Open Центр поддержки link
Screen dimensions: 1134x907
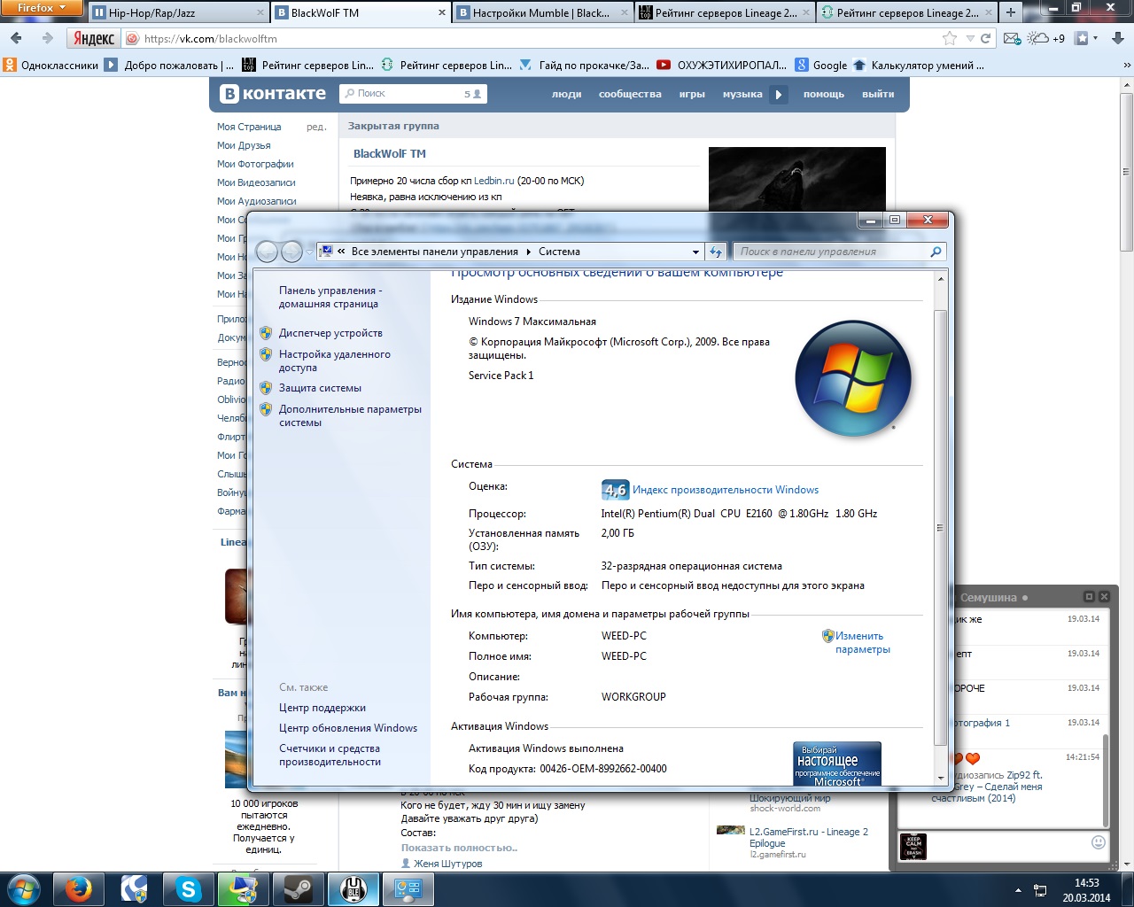tap(322, 708)
